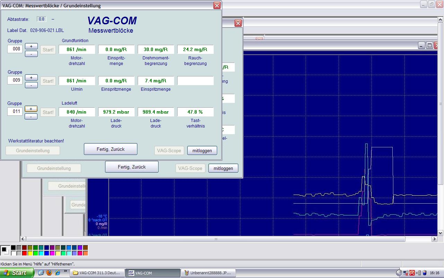The image size is (444, 278).
Task: Pick the yellow color from the palette
Action: click(30, 253)
